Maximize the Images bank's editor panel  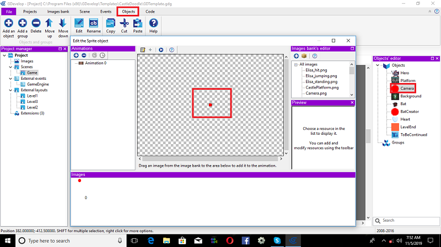pos(352,48)
